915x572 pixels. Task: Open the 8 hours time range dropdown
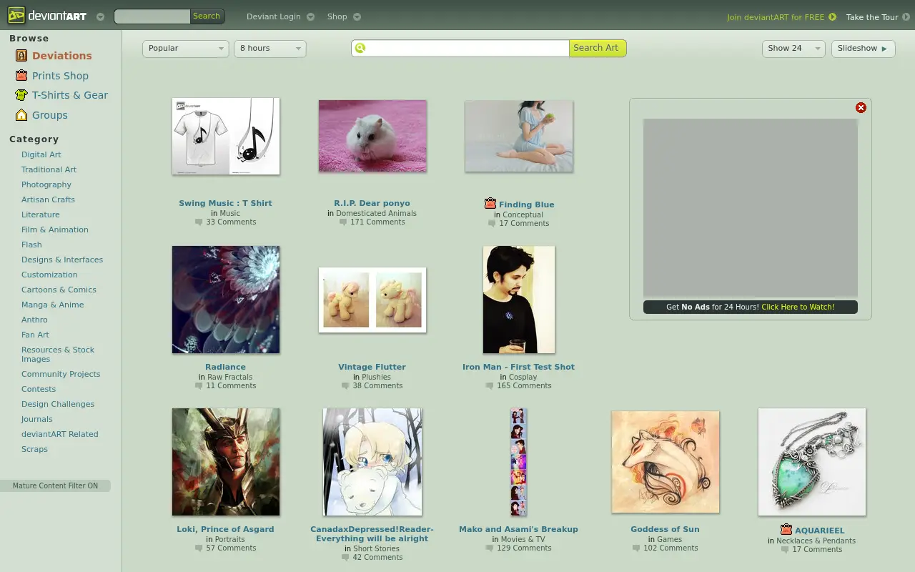coord(270,48)
